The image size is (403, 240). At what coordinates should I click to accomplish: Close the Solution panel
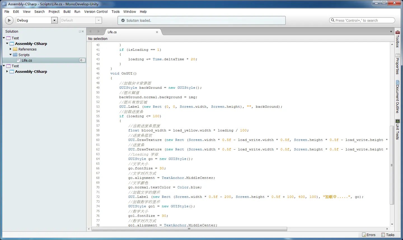(x=83, y=32)
